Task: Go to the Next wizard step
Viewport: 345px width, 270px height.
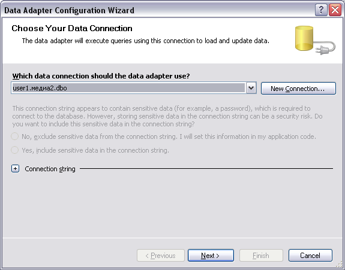Action: [211, 255]
